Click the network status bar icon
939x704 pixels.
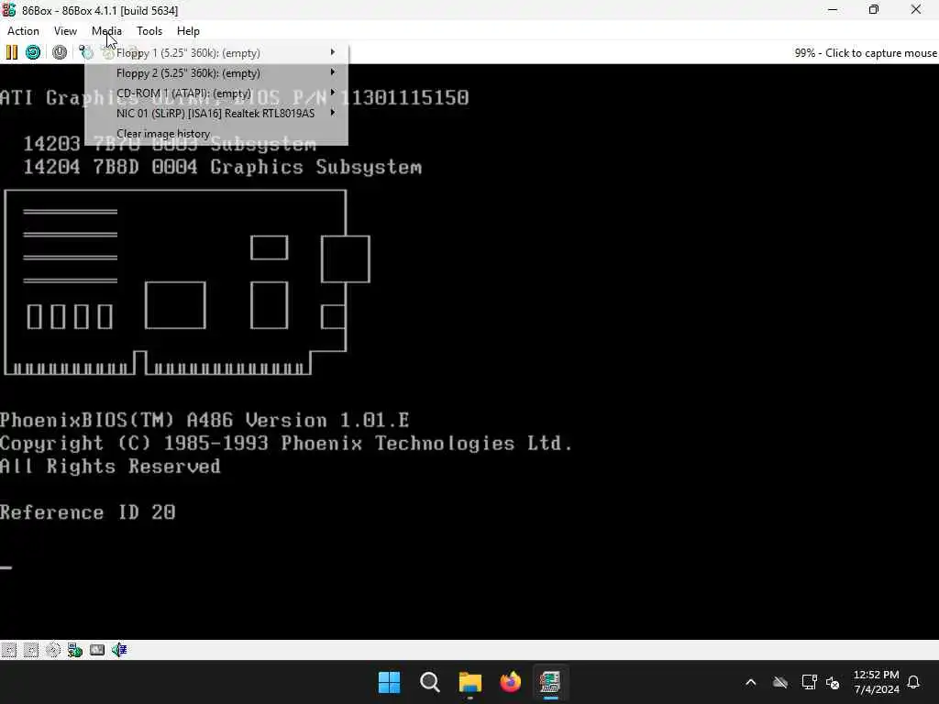(75, 650)
